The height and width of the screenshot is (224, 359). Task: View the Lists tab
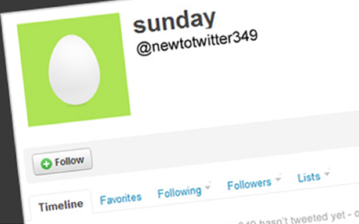pyautogui.click(x=309, y=177)
